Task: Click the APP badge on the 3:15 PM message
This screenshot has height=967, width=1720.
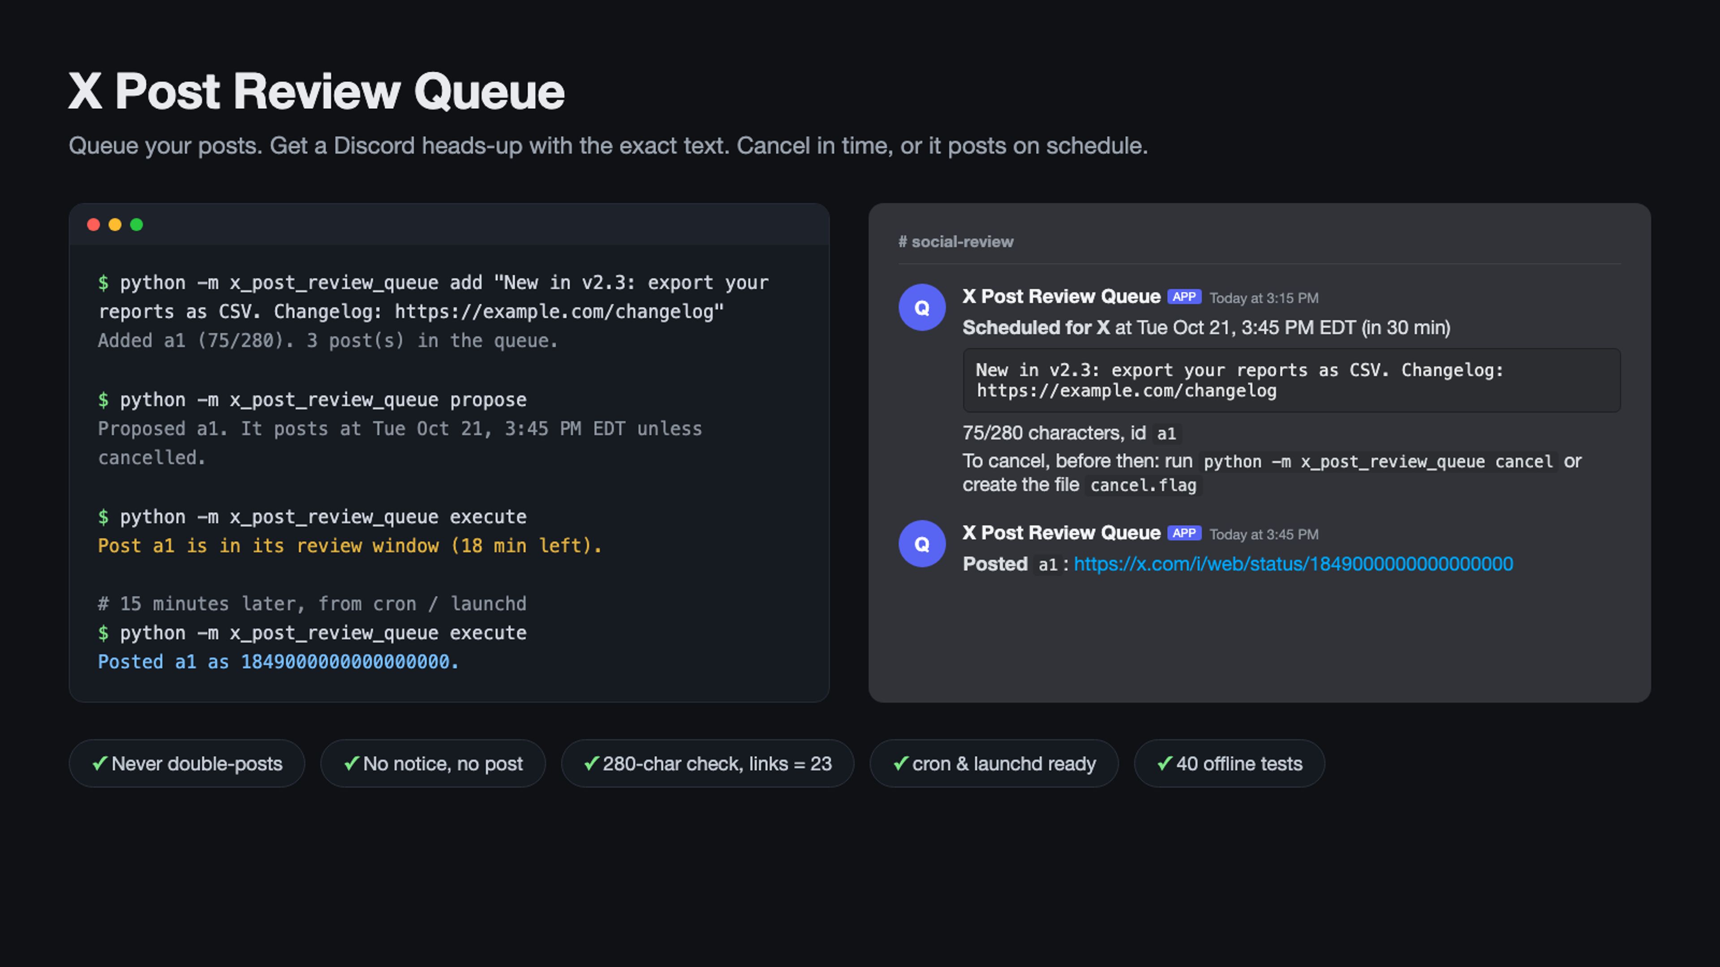Action: pyautogui.click(x=1184, y=297)
